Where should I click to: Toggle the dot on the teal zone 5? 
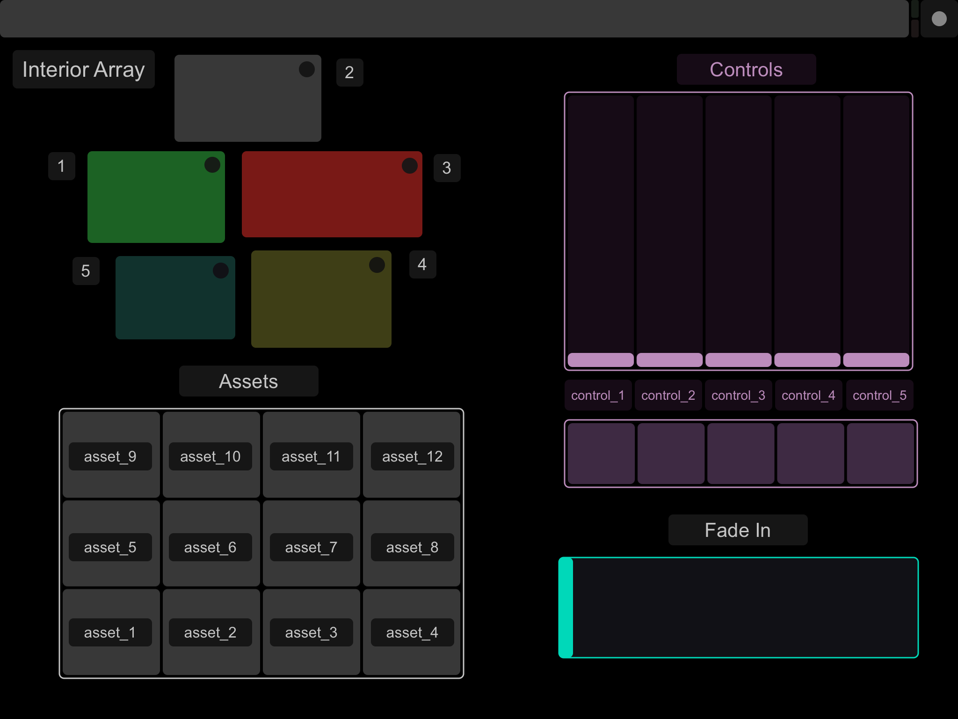(221, 270)
